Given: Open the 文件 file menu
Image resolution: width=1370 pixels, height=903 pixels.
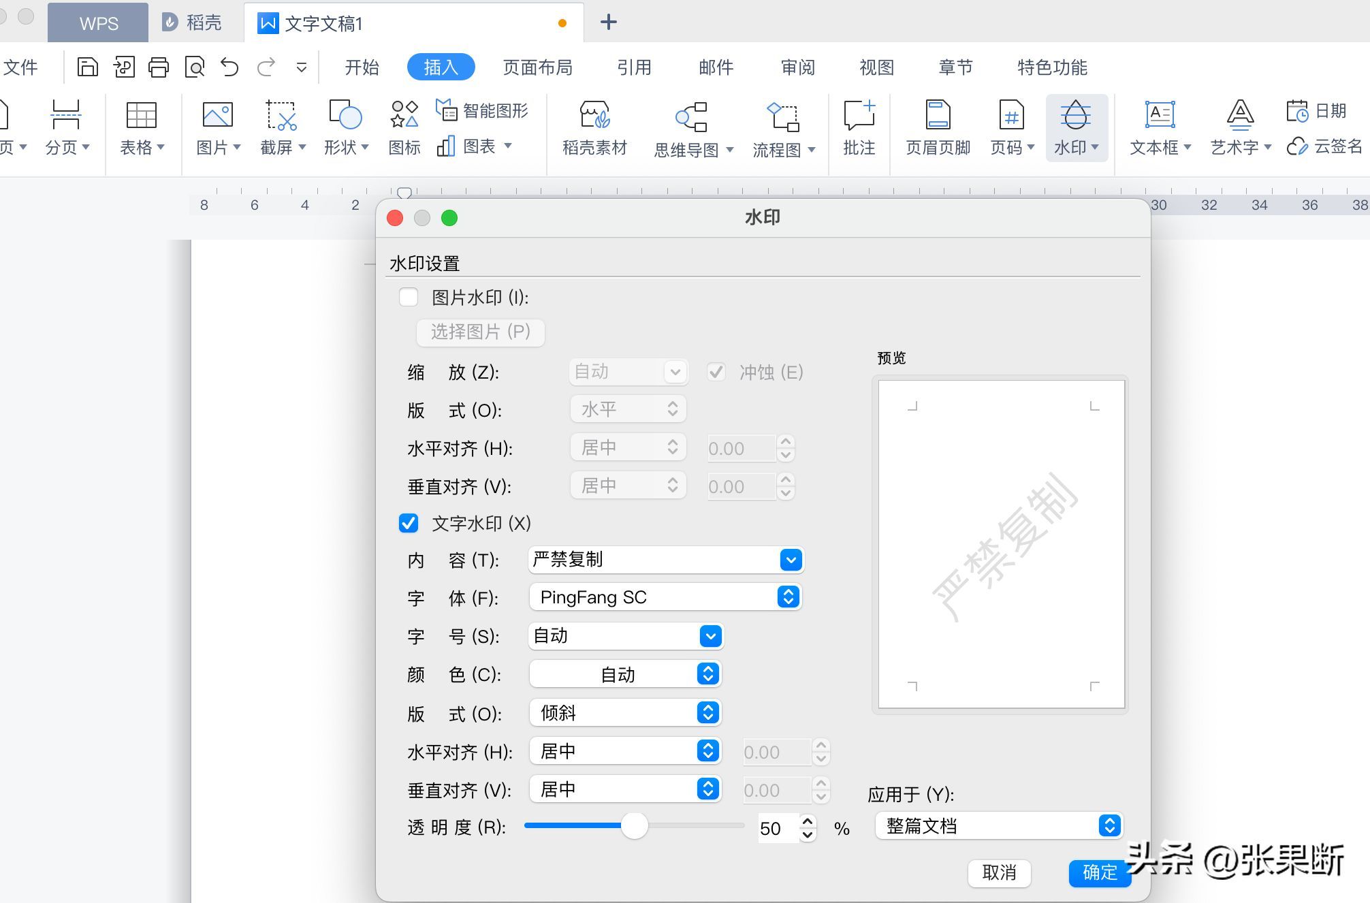Looking at the screenshot, I should (20, 67).
